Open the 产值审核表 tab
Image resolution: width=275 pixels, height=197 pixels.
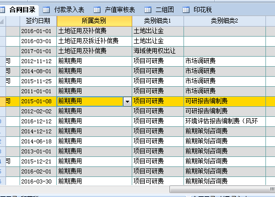120,10
